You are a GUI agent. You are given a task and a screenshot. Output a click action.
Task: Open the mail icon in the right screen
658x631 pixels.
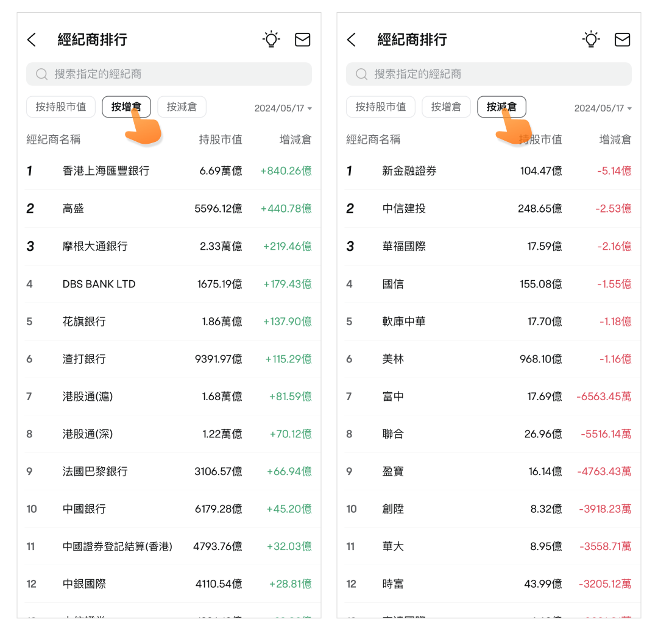[x=622, y=40]
